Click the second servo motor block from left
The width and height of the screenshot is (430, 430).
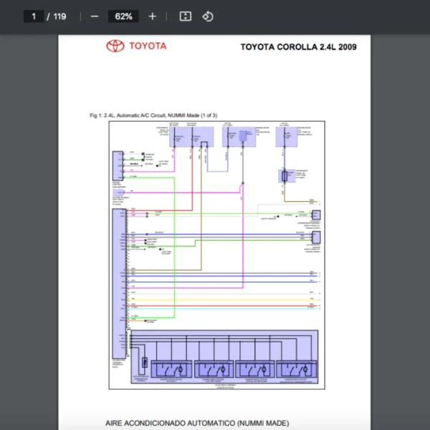[x=214, y=369]
